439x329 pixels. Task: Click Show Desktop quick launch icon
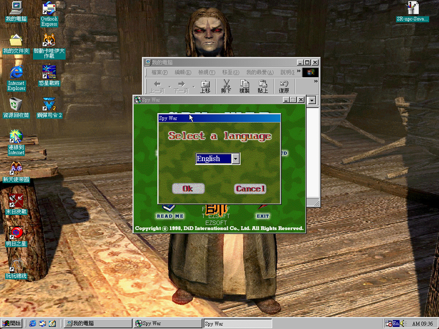click(52, 324)
